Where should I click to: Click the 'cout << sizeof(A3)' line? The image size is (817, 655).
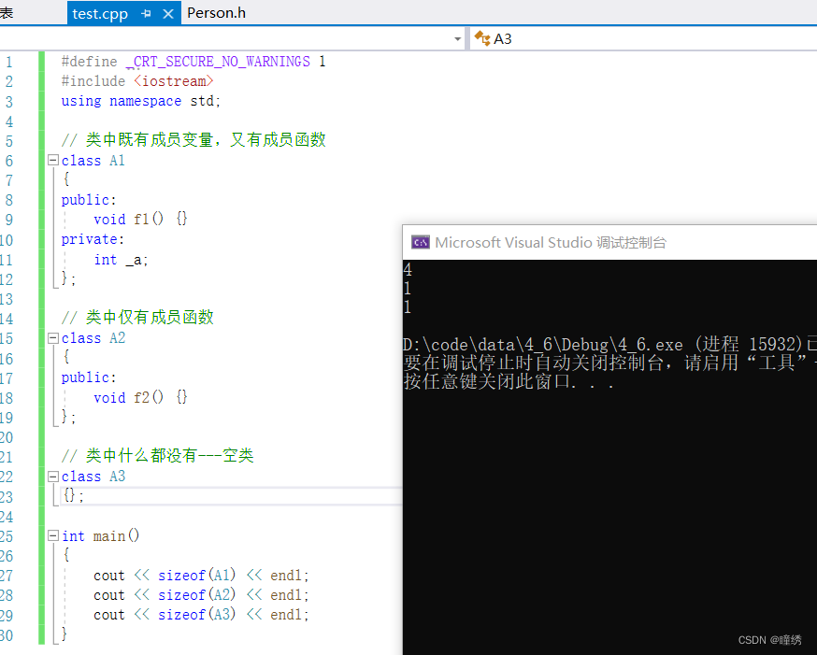coord(201,615)
